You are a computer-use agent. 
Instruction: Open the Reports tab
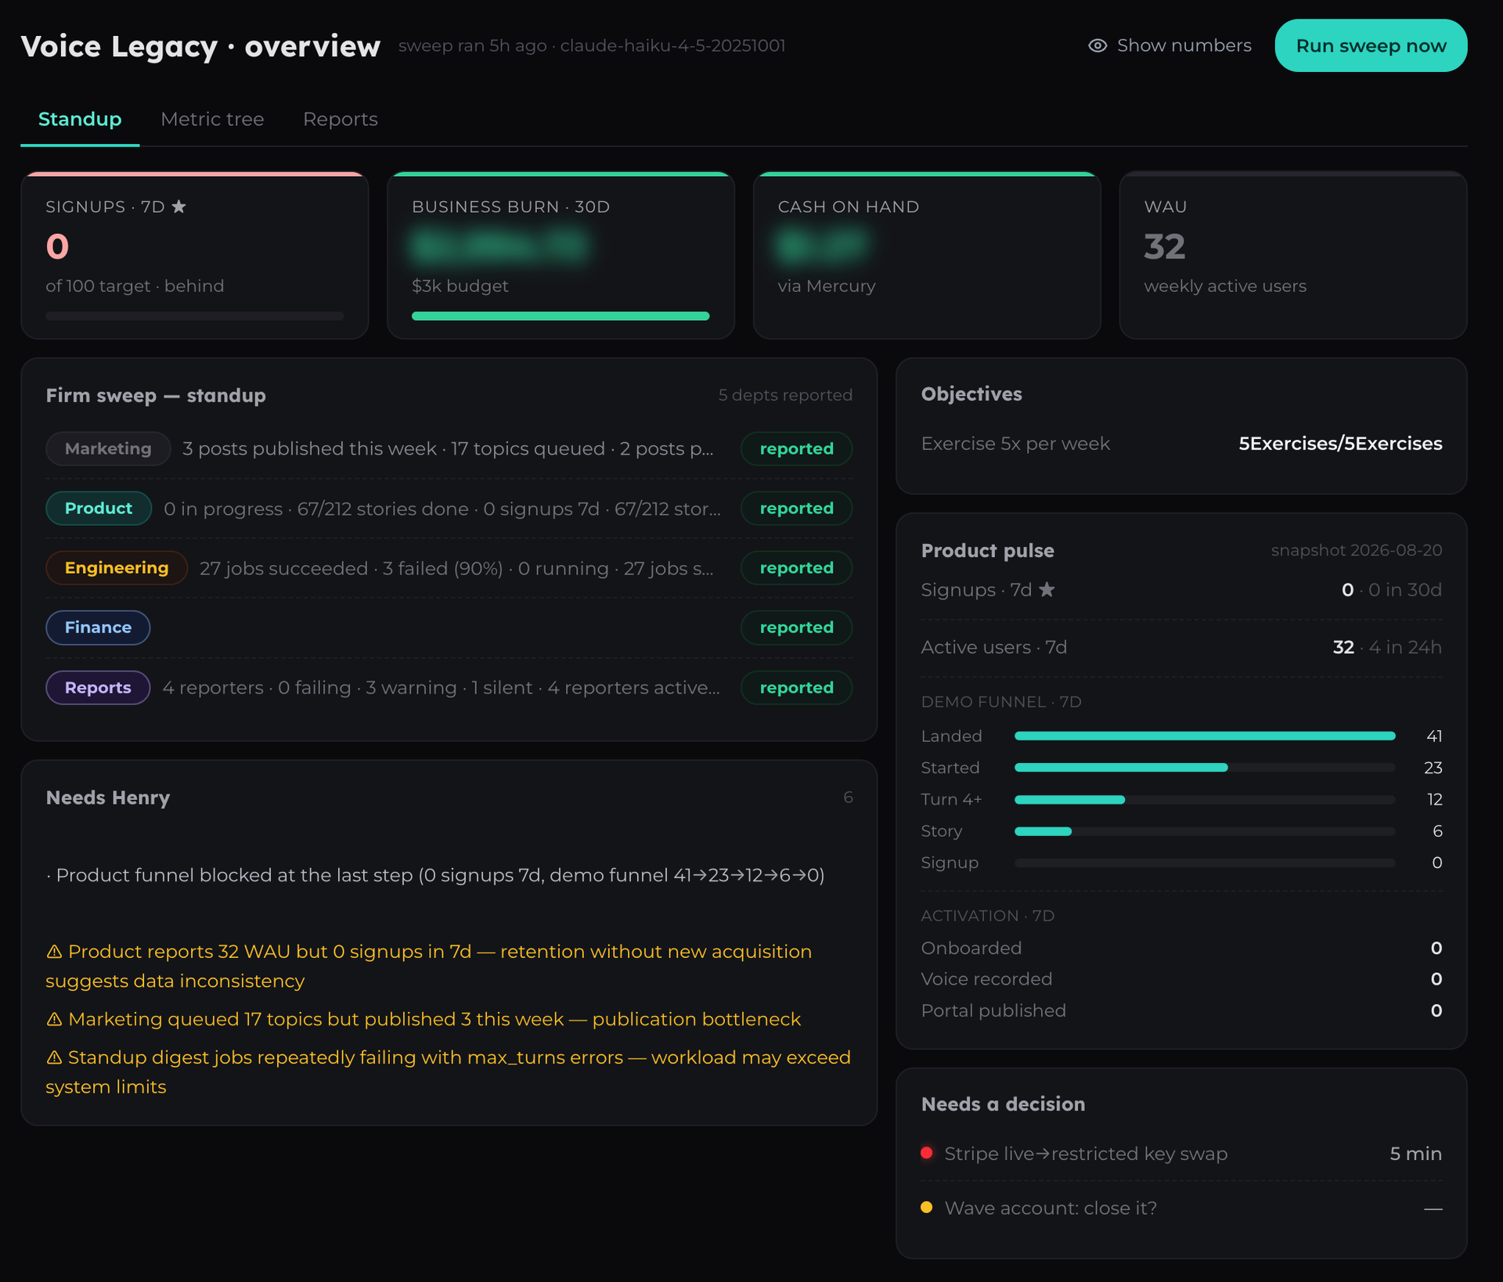click(341, 119)
